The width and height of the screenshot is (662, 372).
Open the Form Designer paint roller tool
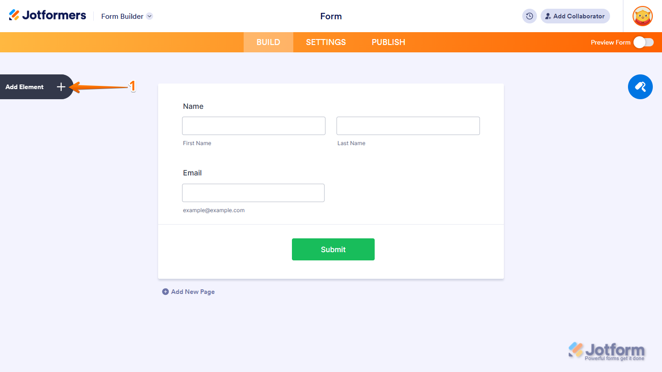pyautogui.click(x=640, y=87)
